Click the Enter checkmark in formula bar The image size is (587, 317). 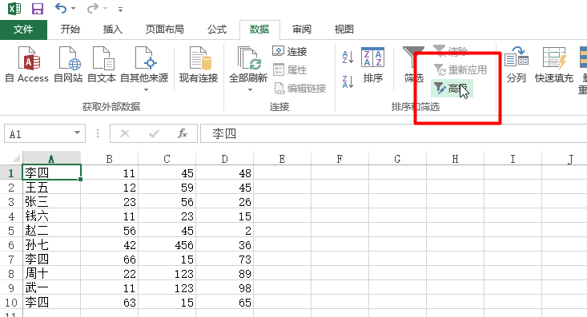click(154, 133)
